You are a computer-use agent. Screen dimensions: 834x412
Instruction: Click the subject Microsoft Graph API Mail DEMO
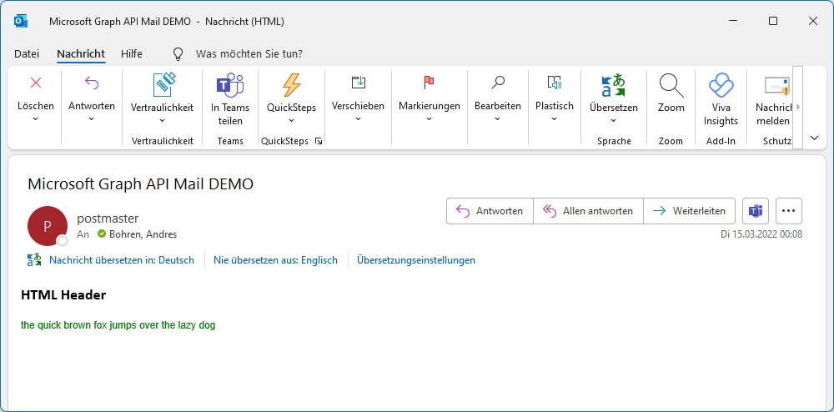click(140, 184)
